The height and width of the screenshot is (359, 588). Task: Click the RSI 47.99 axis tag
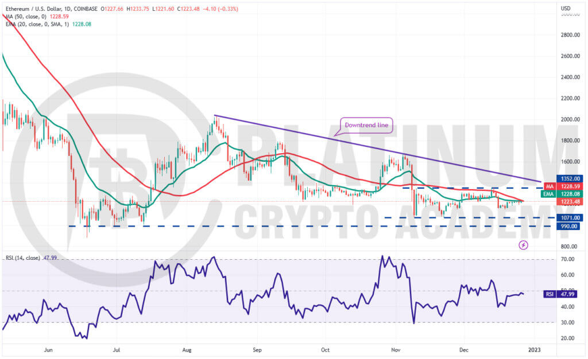click(x=560, y=294)
